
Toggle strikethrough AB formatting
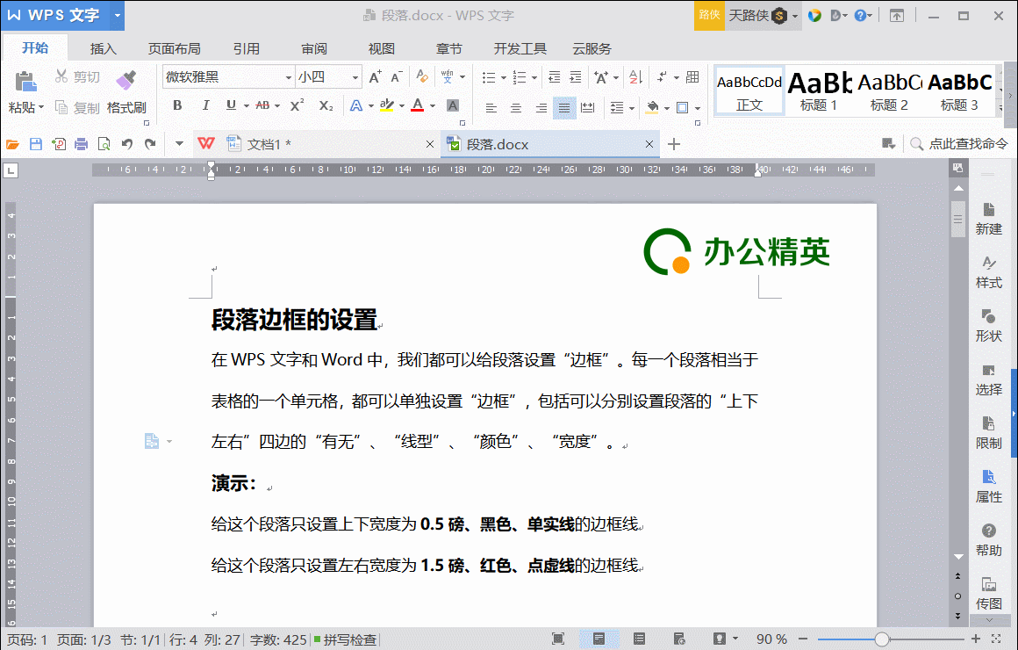(262, 105)
